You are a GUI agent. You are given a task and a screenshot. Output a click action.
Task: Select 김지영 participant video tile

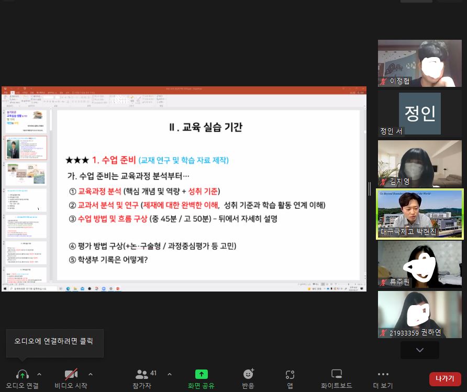[420, 164]
